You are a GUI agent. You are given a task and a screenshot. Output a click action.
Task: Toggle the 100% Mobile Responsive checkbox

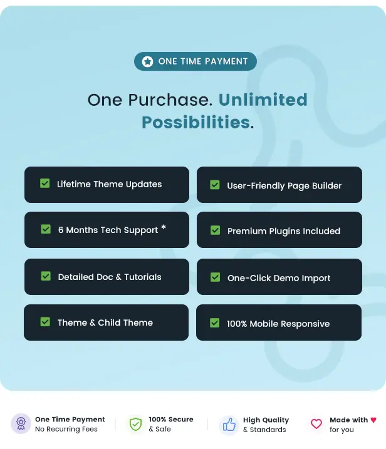point(215,323)
